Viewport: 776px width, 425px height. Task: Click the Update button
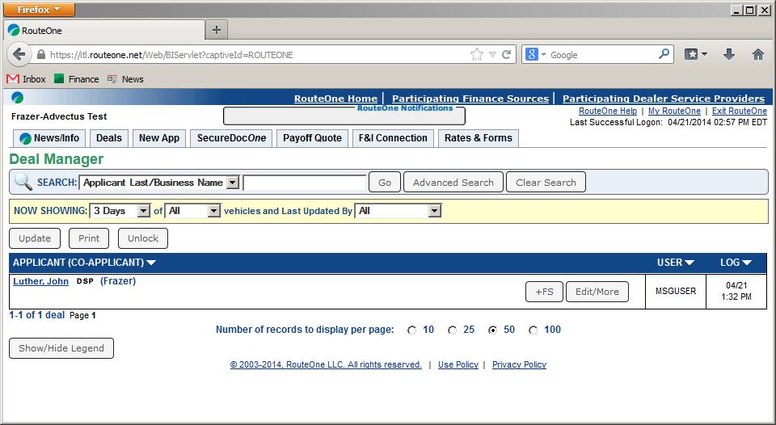click(35, 238)
